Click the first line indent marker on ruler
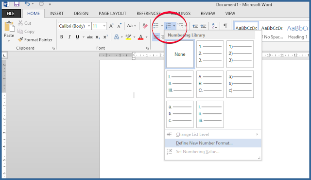Image resolution: width=311 pixels, height=180 pixels. 134,54
